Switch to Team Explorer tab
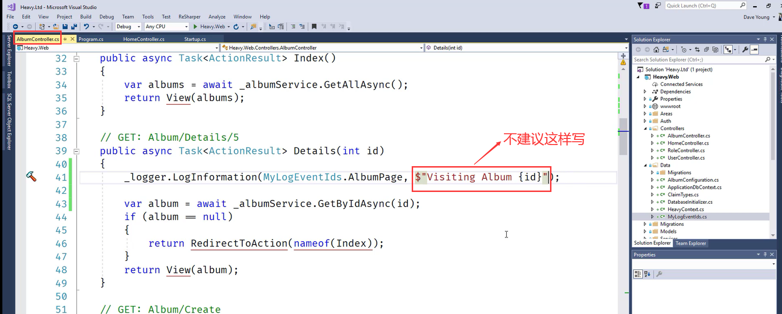The width and height of the screenshot is (782, 314). (x=691, y=243)
